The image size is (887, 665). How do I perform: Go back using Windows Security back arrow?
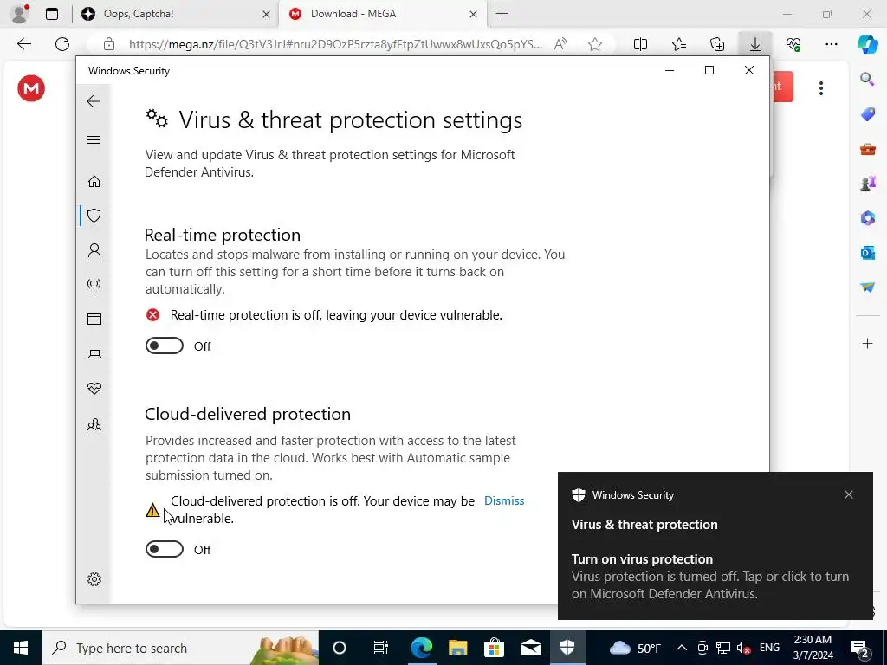(x=94, y=101)
